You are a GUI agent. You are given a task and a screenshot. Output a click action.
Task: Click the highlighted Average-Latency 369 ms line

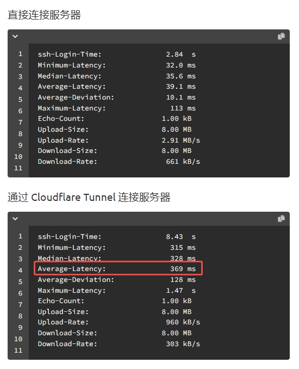118,268
